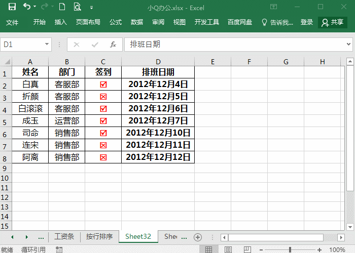
Task: Click next sheet navigation arrow
Action: tap(27, 237)
